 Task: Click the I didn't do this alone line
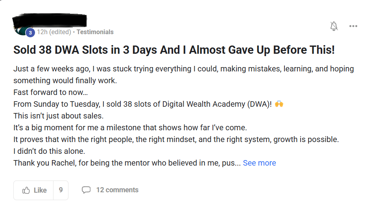[49, 151]
